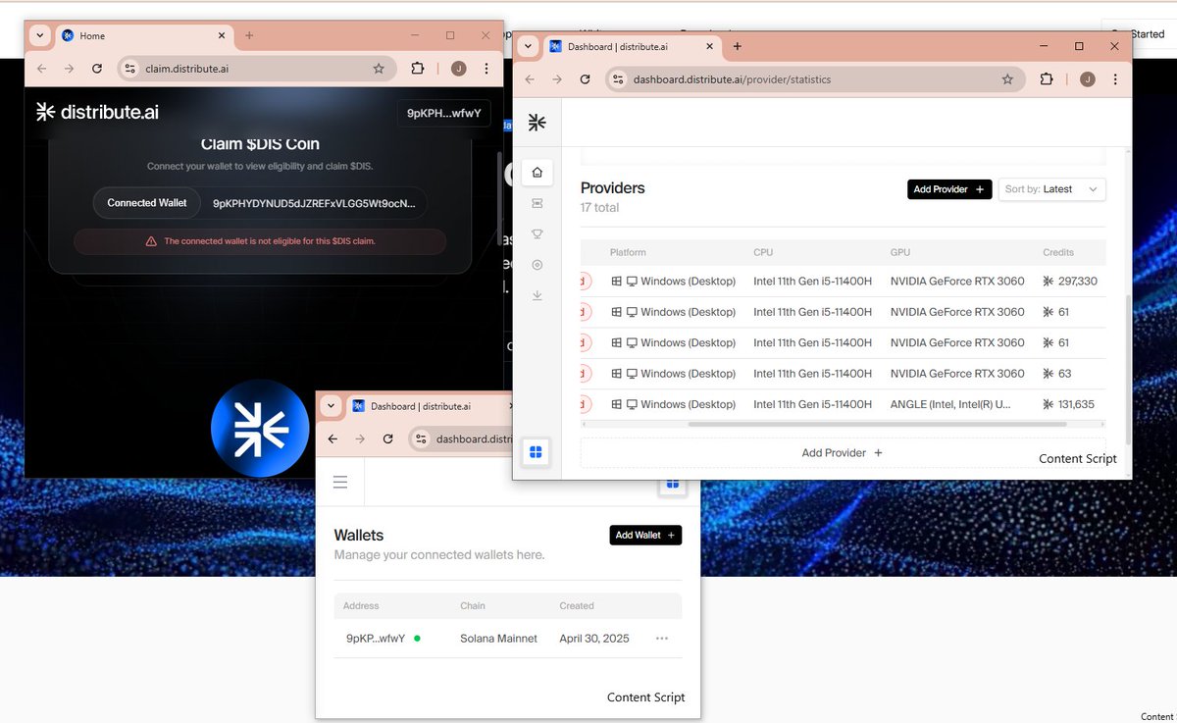
Task: Click large blue distribute.ai round logo
Action: tap(261, 429)
